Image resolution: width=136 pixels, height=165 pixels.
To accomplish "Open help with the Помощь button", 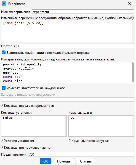I will 64,161.
